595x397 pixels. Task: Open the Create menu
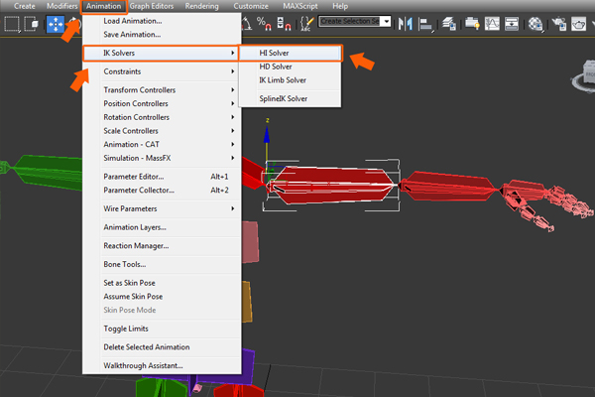pos(24,6)
